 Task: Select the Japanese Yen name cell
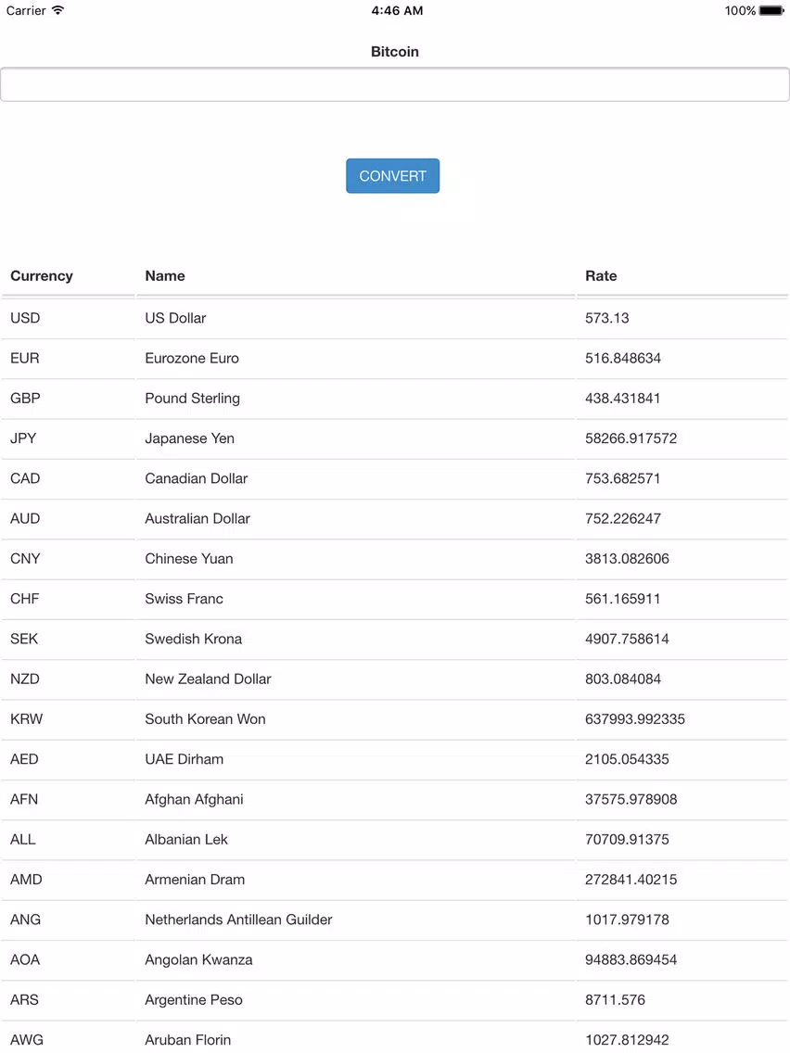189,438
